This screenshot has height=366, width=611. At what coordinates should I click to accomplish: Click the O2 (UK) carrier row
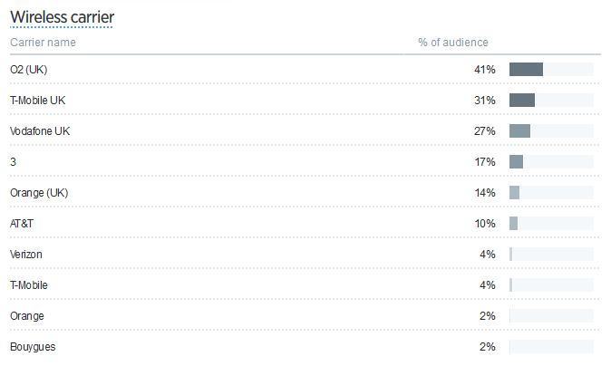305,70
